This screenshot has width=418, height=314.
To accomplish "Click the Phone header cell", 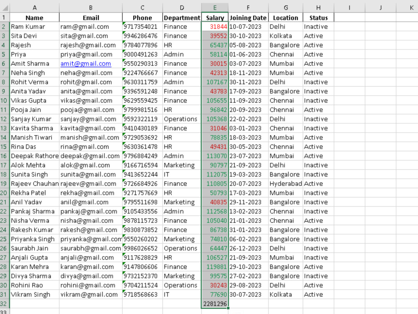I will coord(143,18).
